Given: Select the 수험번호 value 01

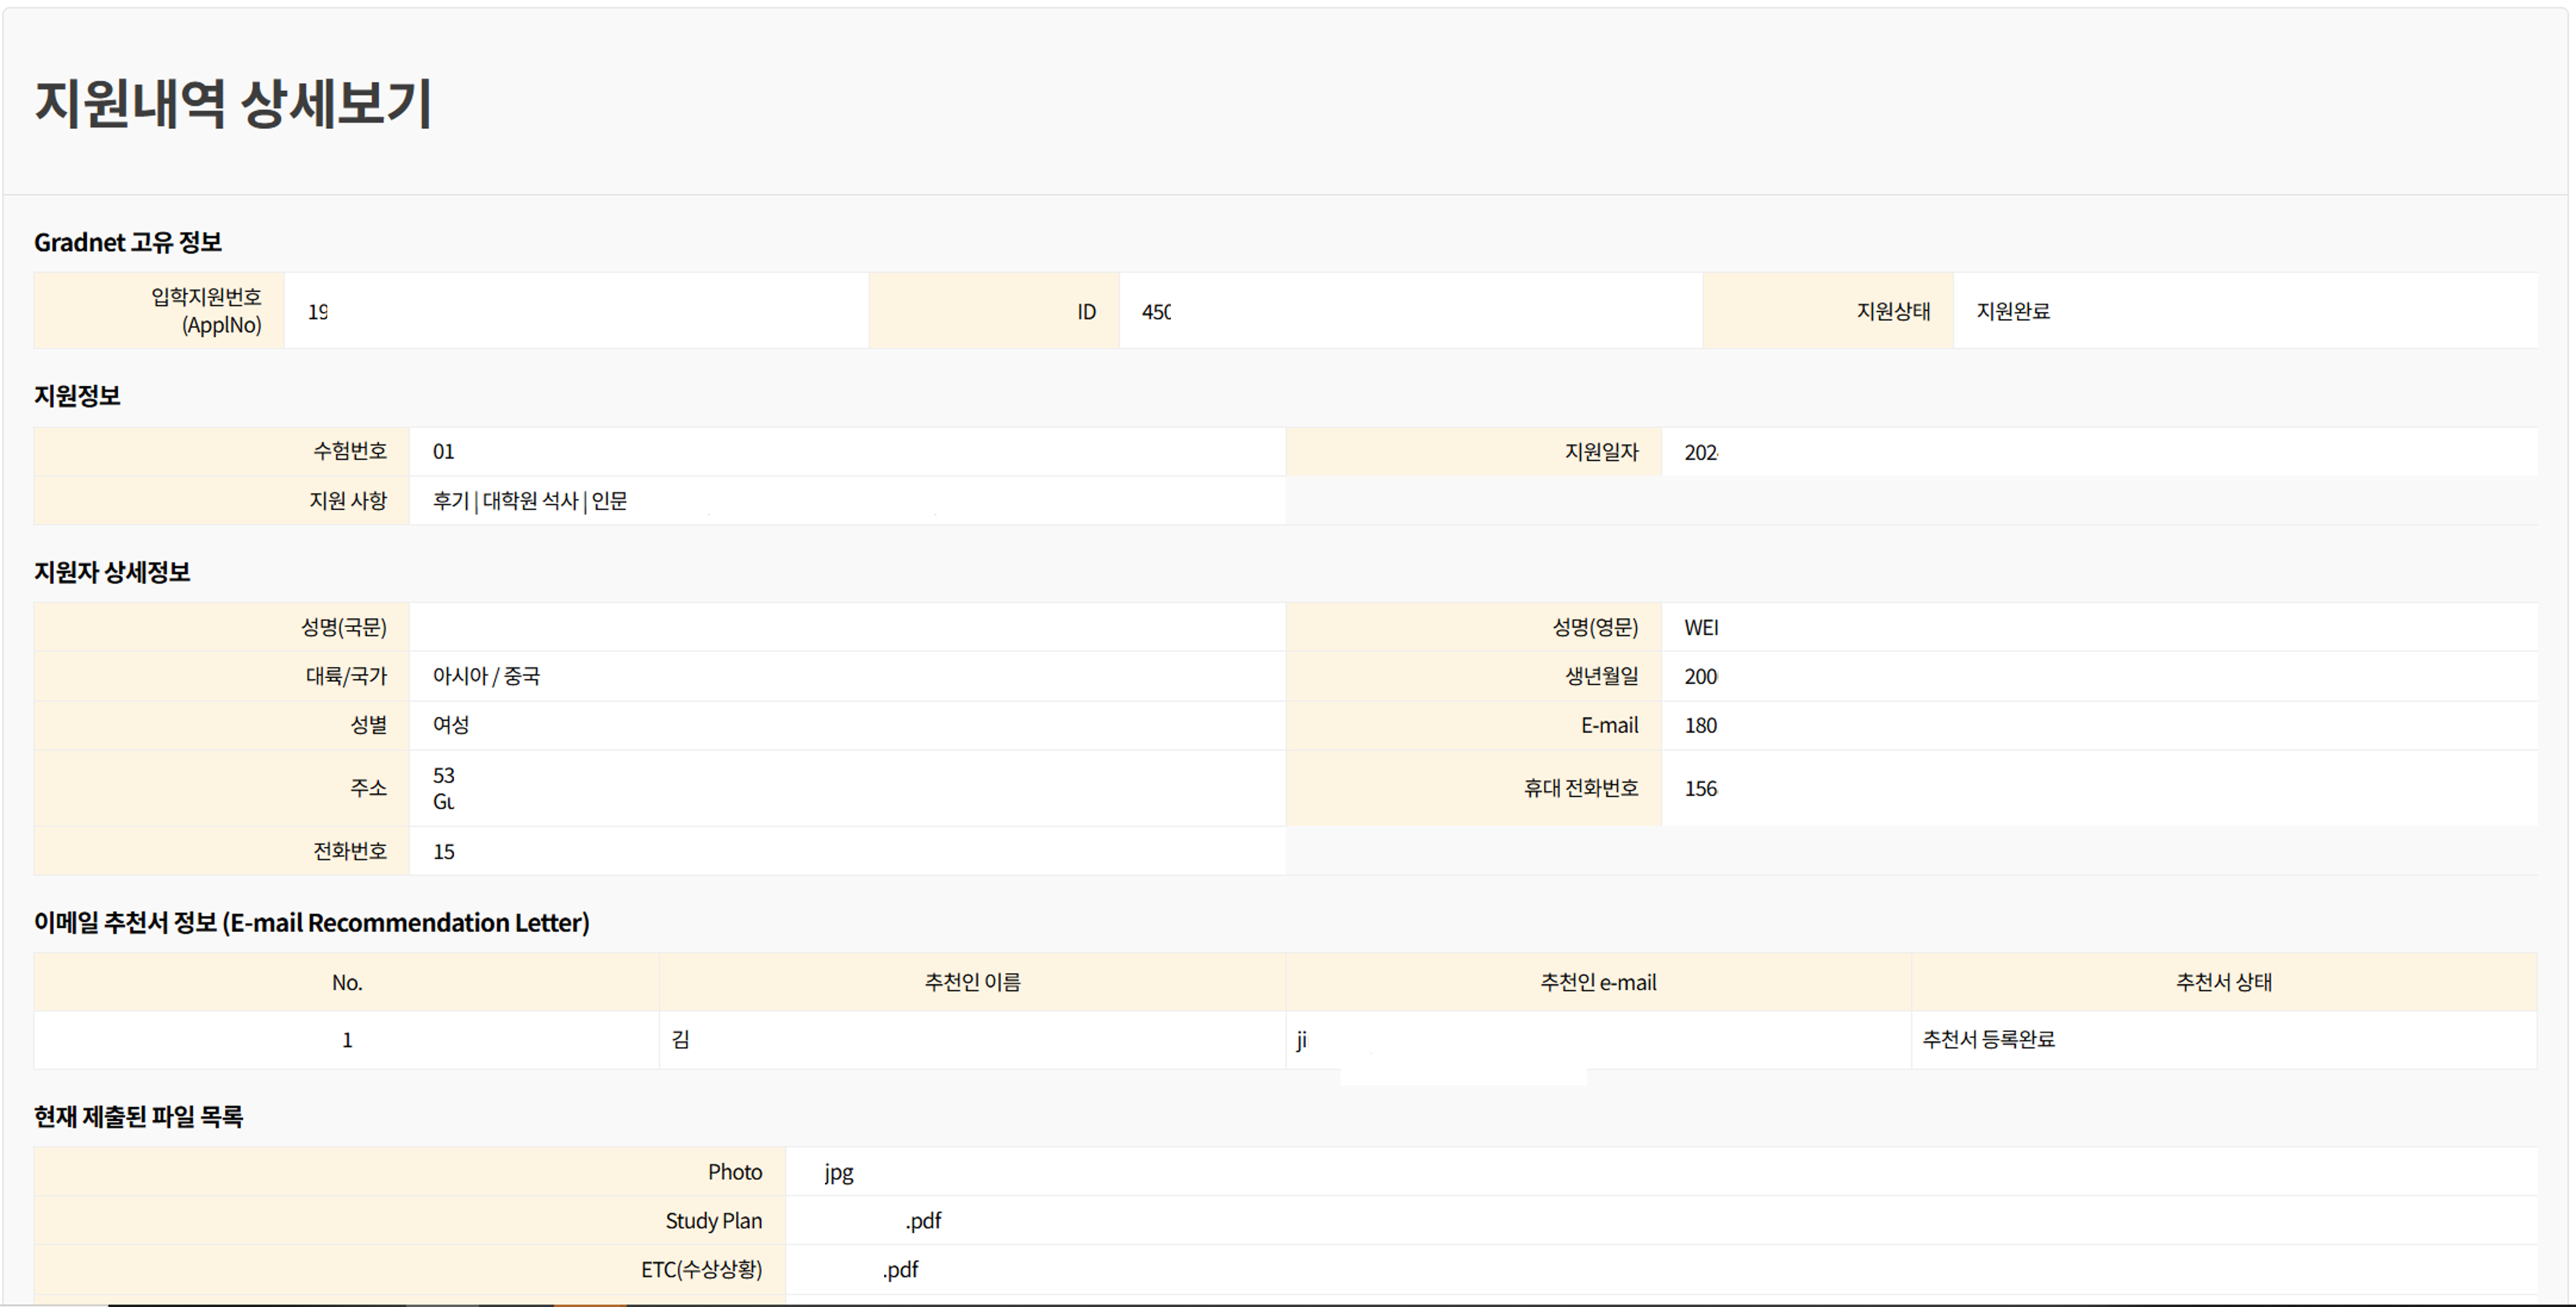Looking at the screenshot, I should pos(443,452).
